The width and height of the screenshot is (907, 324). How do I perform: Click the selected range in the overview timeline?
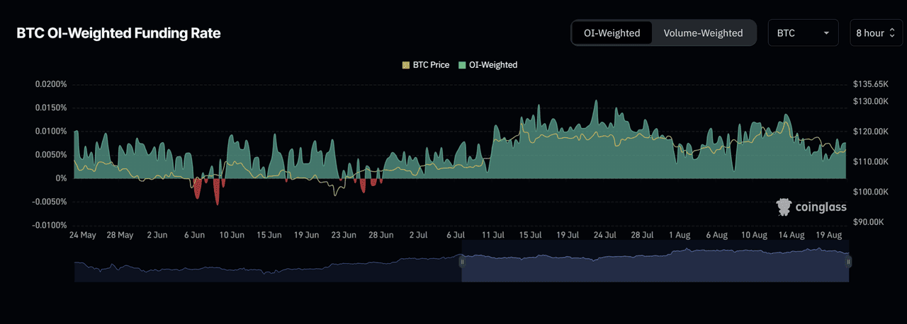coord(655,261)
